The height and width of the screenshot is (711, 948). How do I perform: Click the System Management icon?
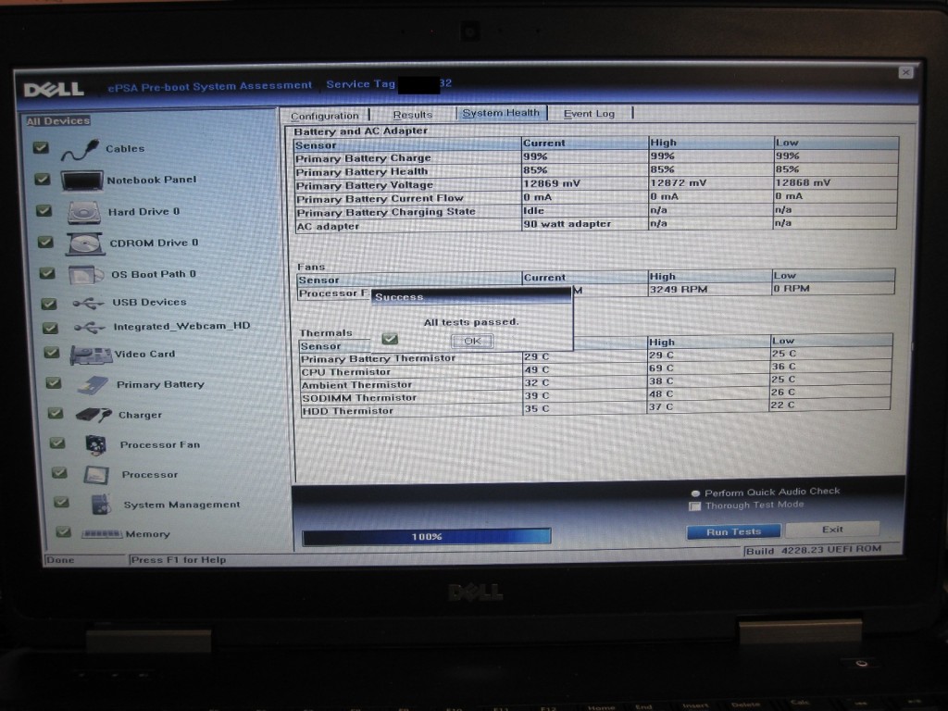click(100, 505)
